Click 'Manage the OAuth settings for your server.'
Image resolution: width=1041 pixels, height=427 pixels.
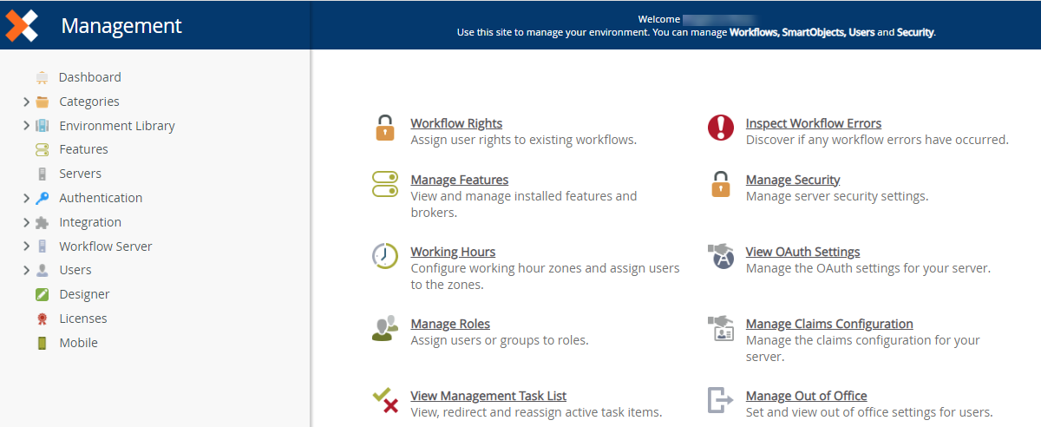[868, 268]
